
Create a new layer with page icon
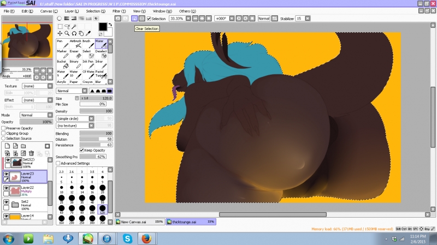7,146
